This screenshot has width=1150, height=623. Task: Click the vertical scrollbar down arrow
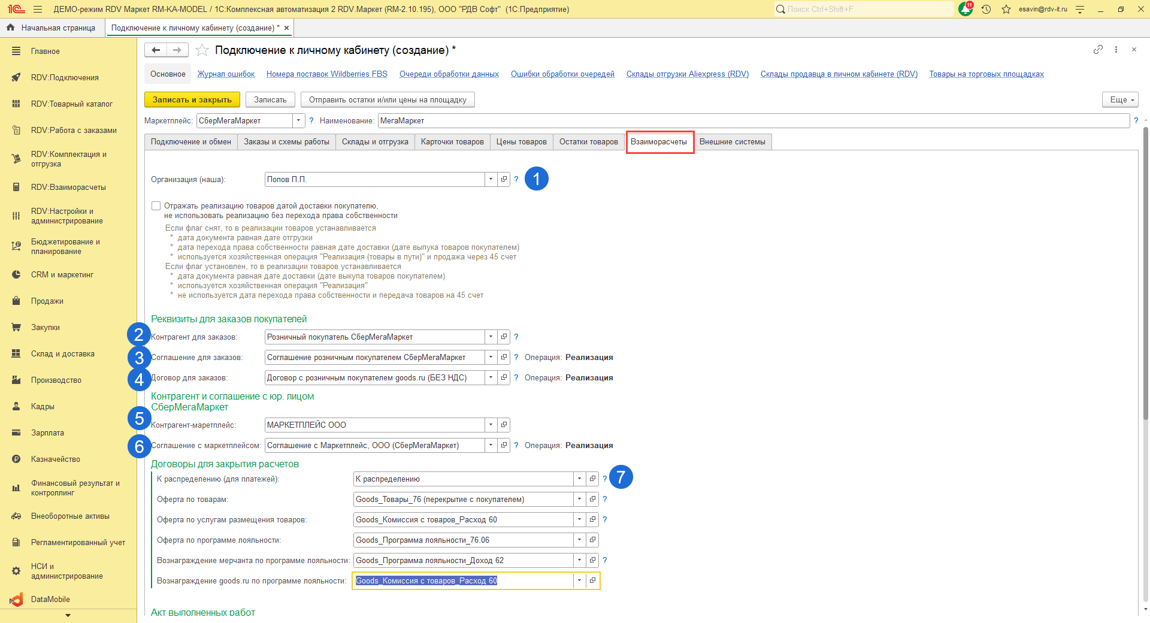pos(1145,609)
